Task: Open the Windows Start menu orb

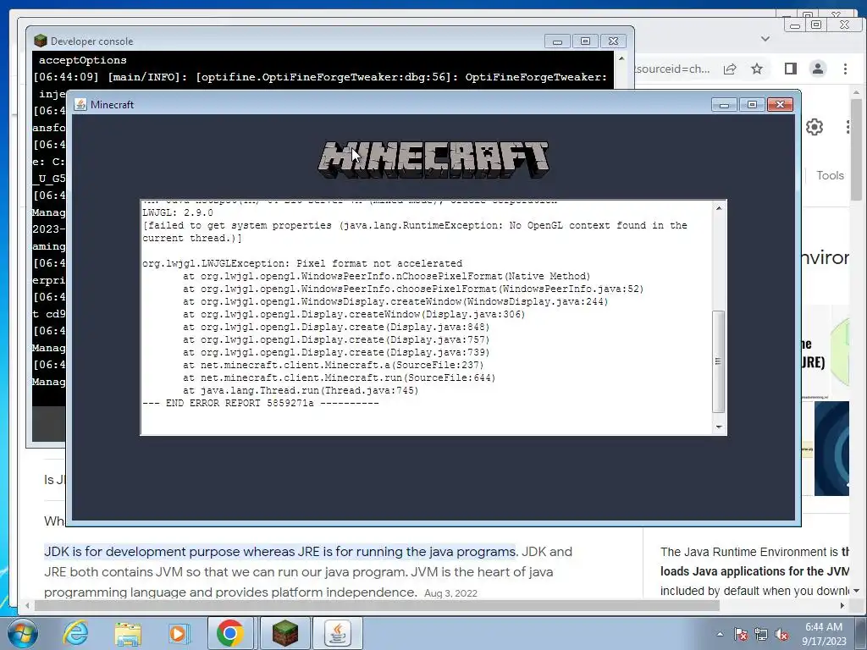Action: pos(22,633)
